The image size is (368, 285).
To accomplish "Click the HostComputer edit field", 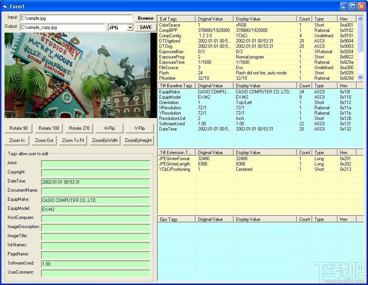I will (x=96, y=219).
